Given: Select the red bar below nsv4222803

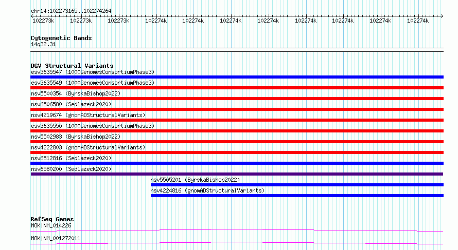Looking at the screenshot, I should 237,152.
